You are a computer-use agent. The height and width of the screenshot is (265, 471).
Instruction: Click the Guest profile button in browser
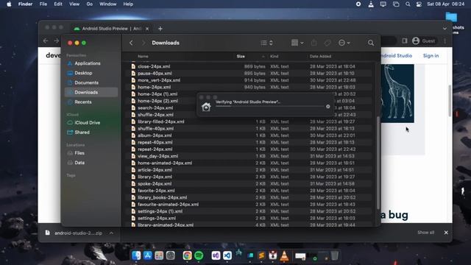click(x=424, y=41)
